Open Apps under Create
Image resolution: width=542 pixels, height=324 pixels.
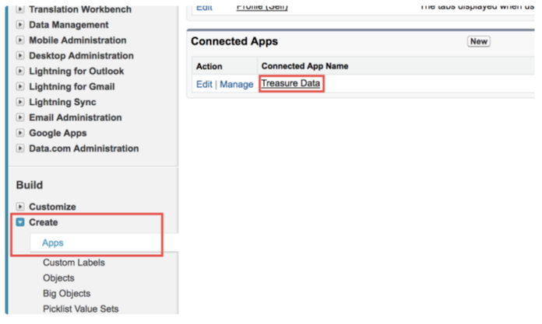[53, 243]
